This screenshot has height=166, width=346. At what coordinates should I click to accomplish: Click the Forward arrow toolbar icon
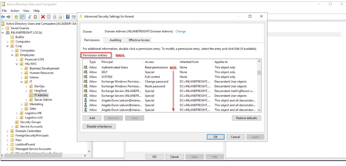tap(9, 17)
